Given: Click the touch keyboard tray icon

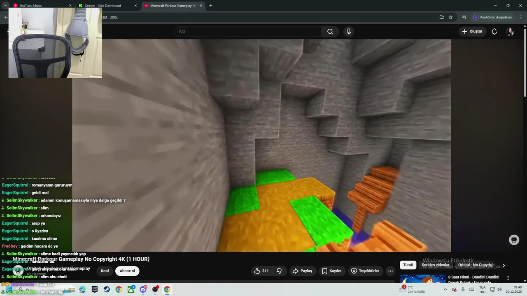Looking at the screenshot, I should 472,289.
